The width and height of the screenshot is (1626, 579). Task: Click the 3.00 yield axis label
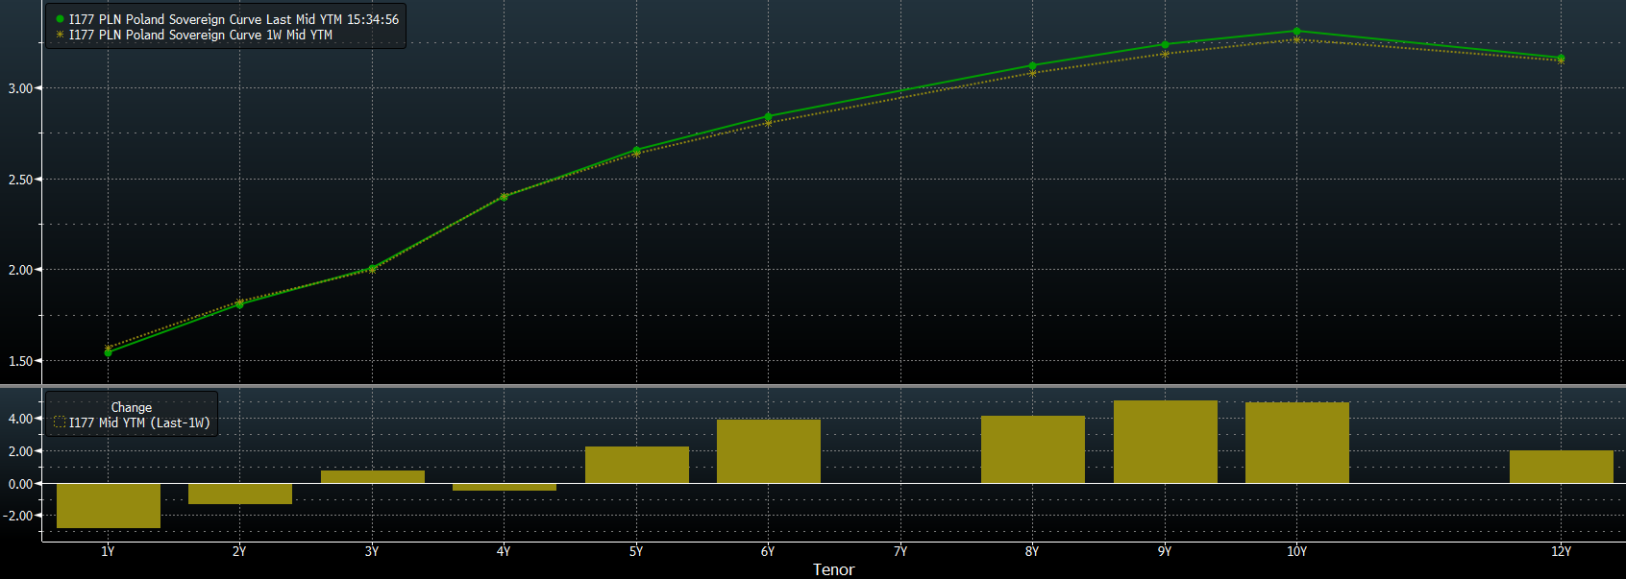[x=20, y=88]
